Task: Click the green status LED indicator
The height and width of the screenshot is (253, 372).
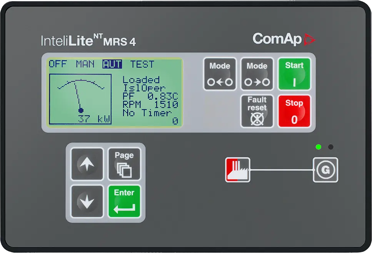Action: pyautogui.click(x=319, y=147)
